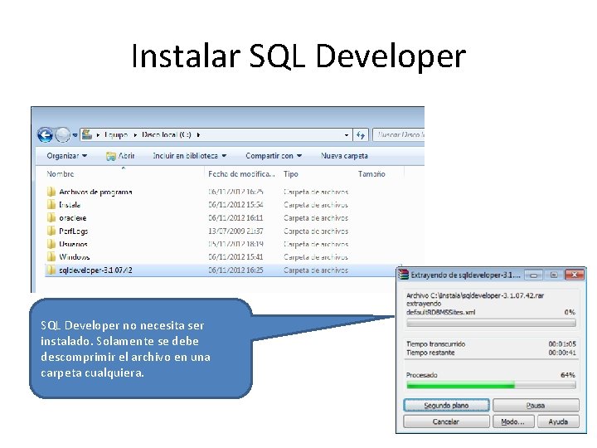The width and height of the screenshot is (597, 448).
Task: Click the Usuarios folder icon
Action: point(51,244)
